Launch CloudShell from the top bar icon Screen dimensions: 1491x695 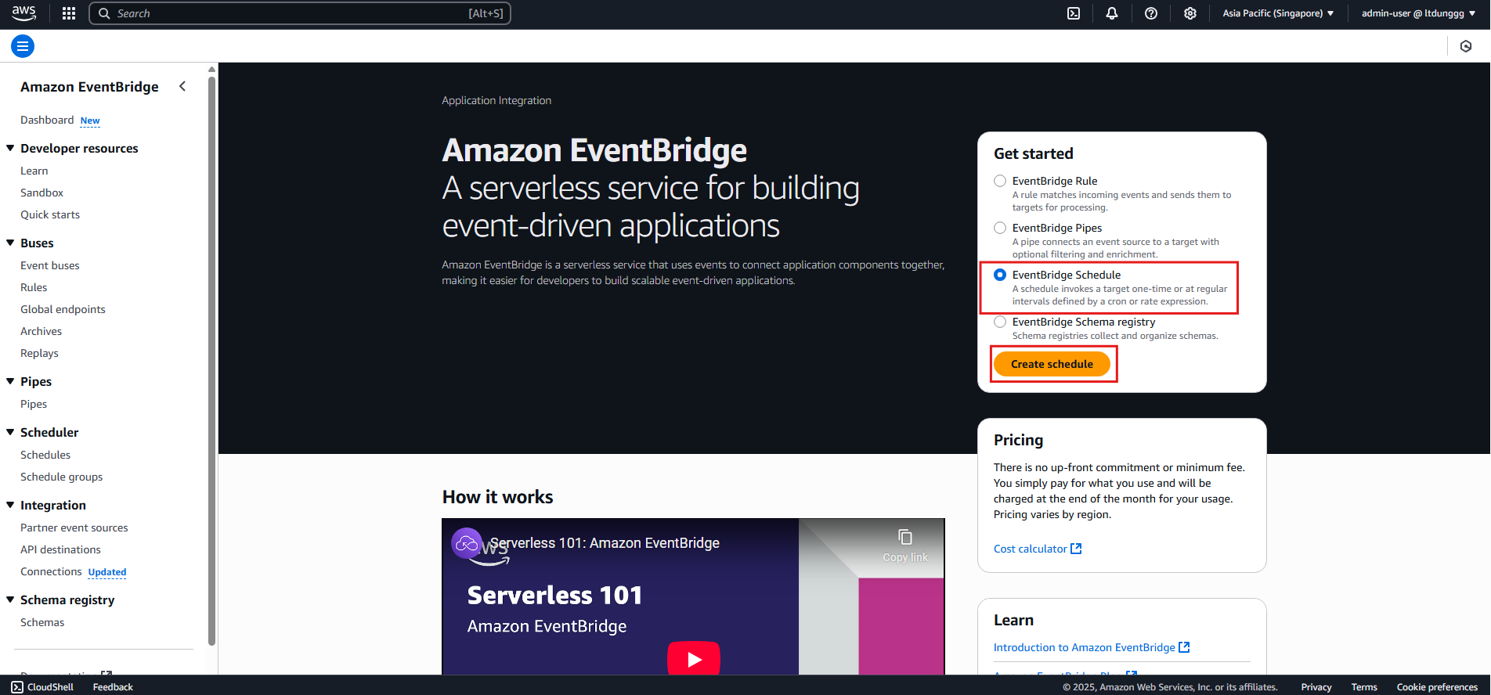(x=1074, y=13)
